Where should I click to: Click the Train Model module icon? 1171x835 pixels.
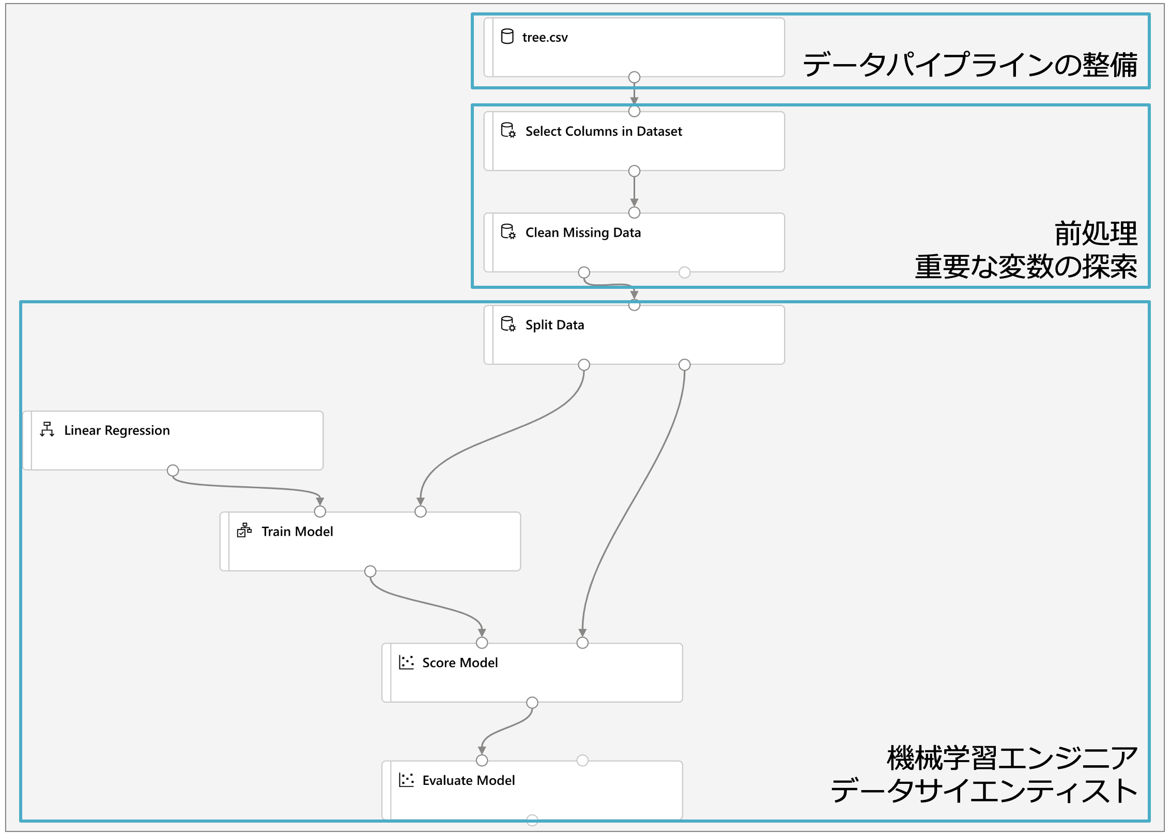coord(244,531)
